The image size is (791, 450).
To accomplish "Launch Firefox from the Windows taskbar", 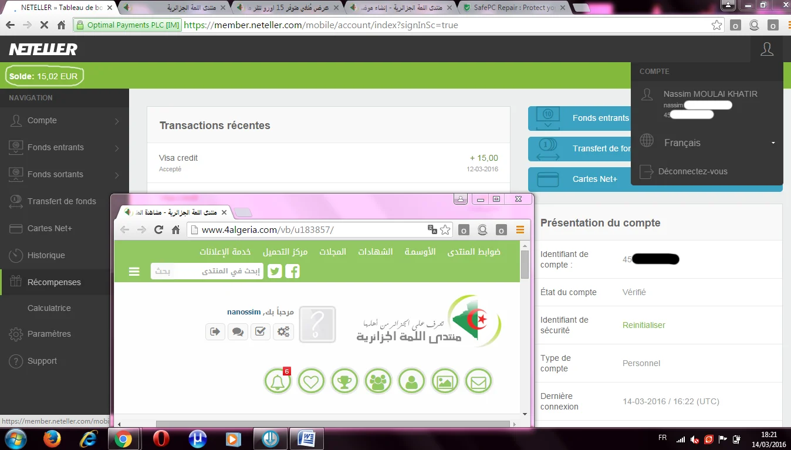I will [53, 439].
